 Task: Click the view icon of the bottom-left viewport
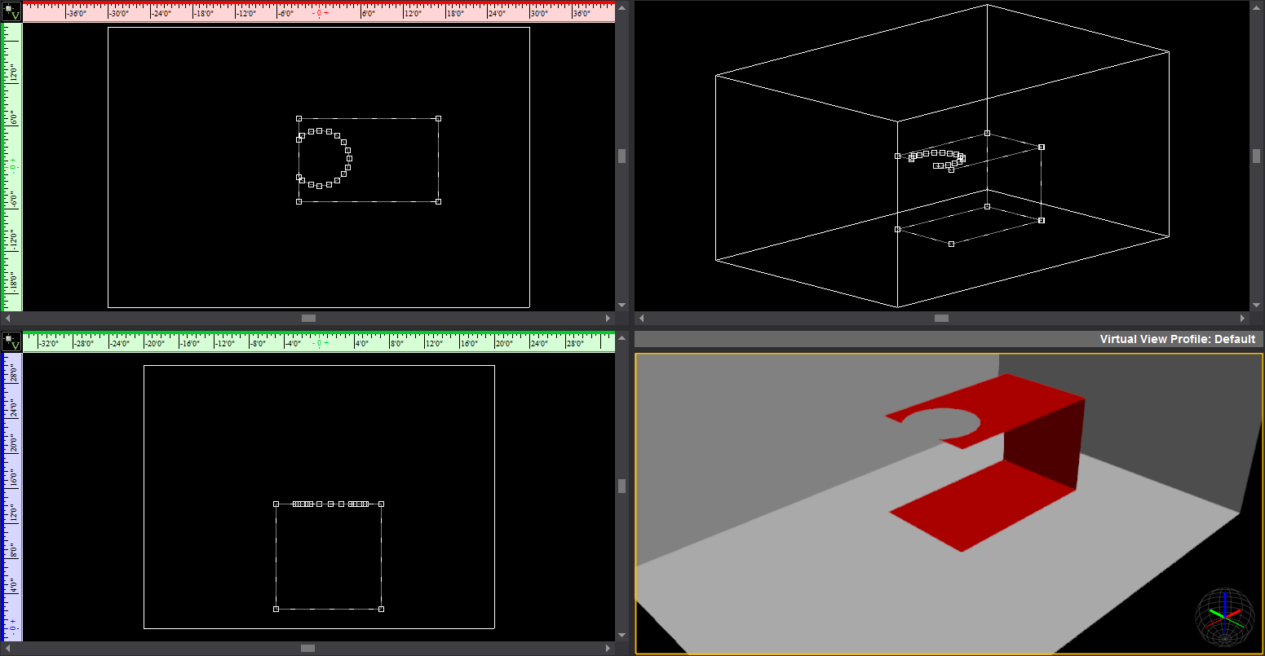click(x=11, y=341)
